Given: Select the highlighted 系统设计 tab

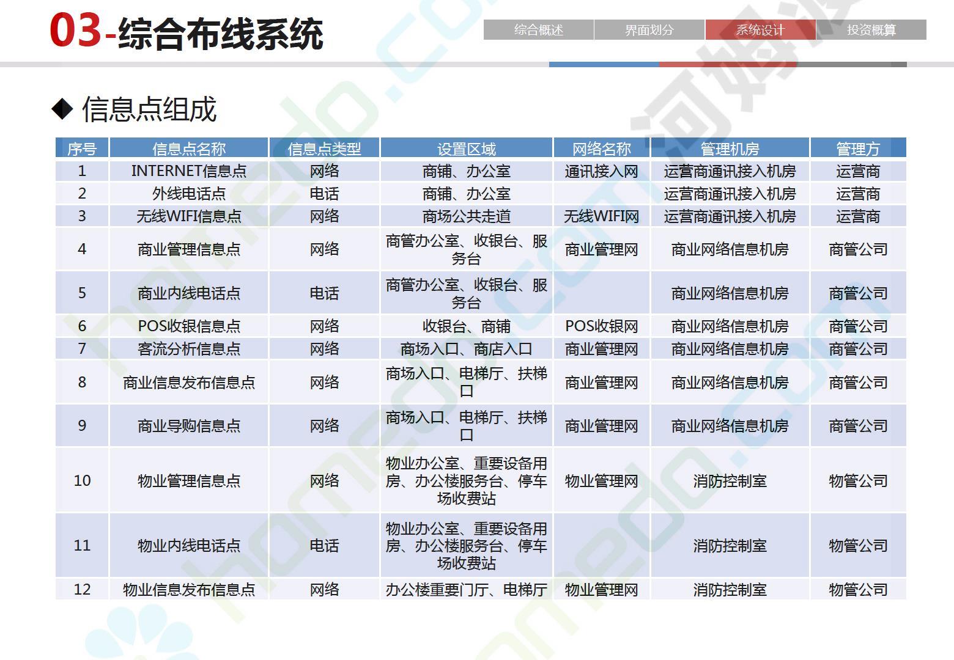Looking at the screenshot, I should coord(760,30).
